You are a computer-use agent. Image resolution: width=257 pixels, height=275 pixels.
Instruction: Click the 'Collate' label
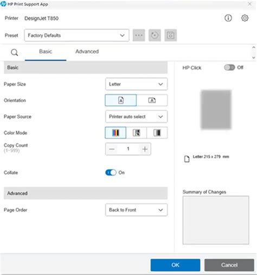click(11, 172)
